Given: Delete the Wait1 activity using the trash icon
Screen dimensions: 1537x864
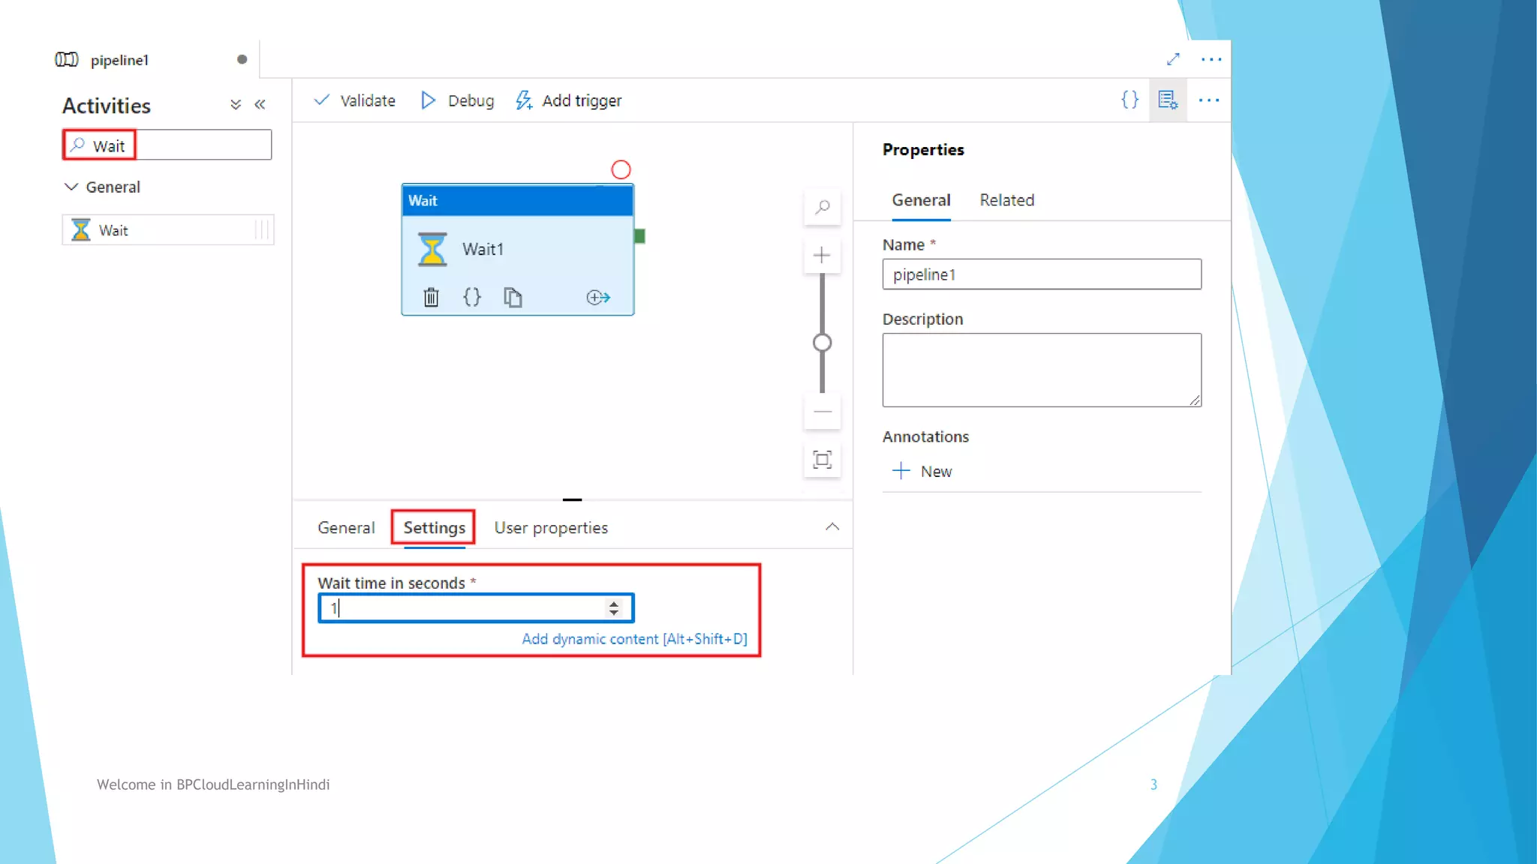Looking at the screenshot, I should [431, 298].
